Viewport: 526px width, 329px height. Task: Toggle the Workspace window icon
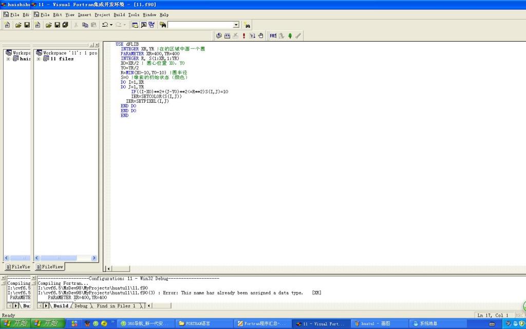point(135,25)
